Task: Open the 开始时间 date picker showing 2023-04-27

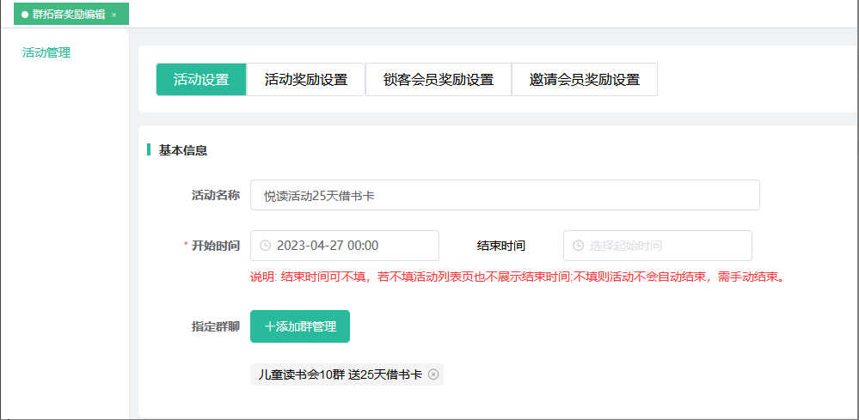Action: [x=353, y=246]
